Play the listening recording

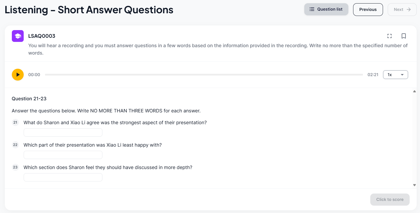coord(18,75)
